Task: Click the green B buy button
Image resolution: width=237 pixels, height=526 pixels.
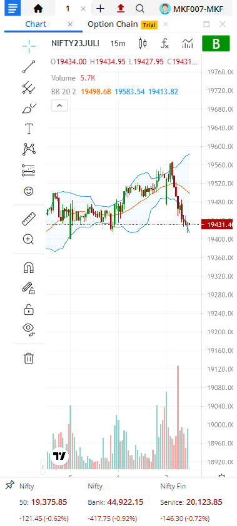Action: tap(216, 44)
